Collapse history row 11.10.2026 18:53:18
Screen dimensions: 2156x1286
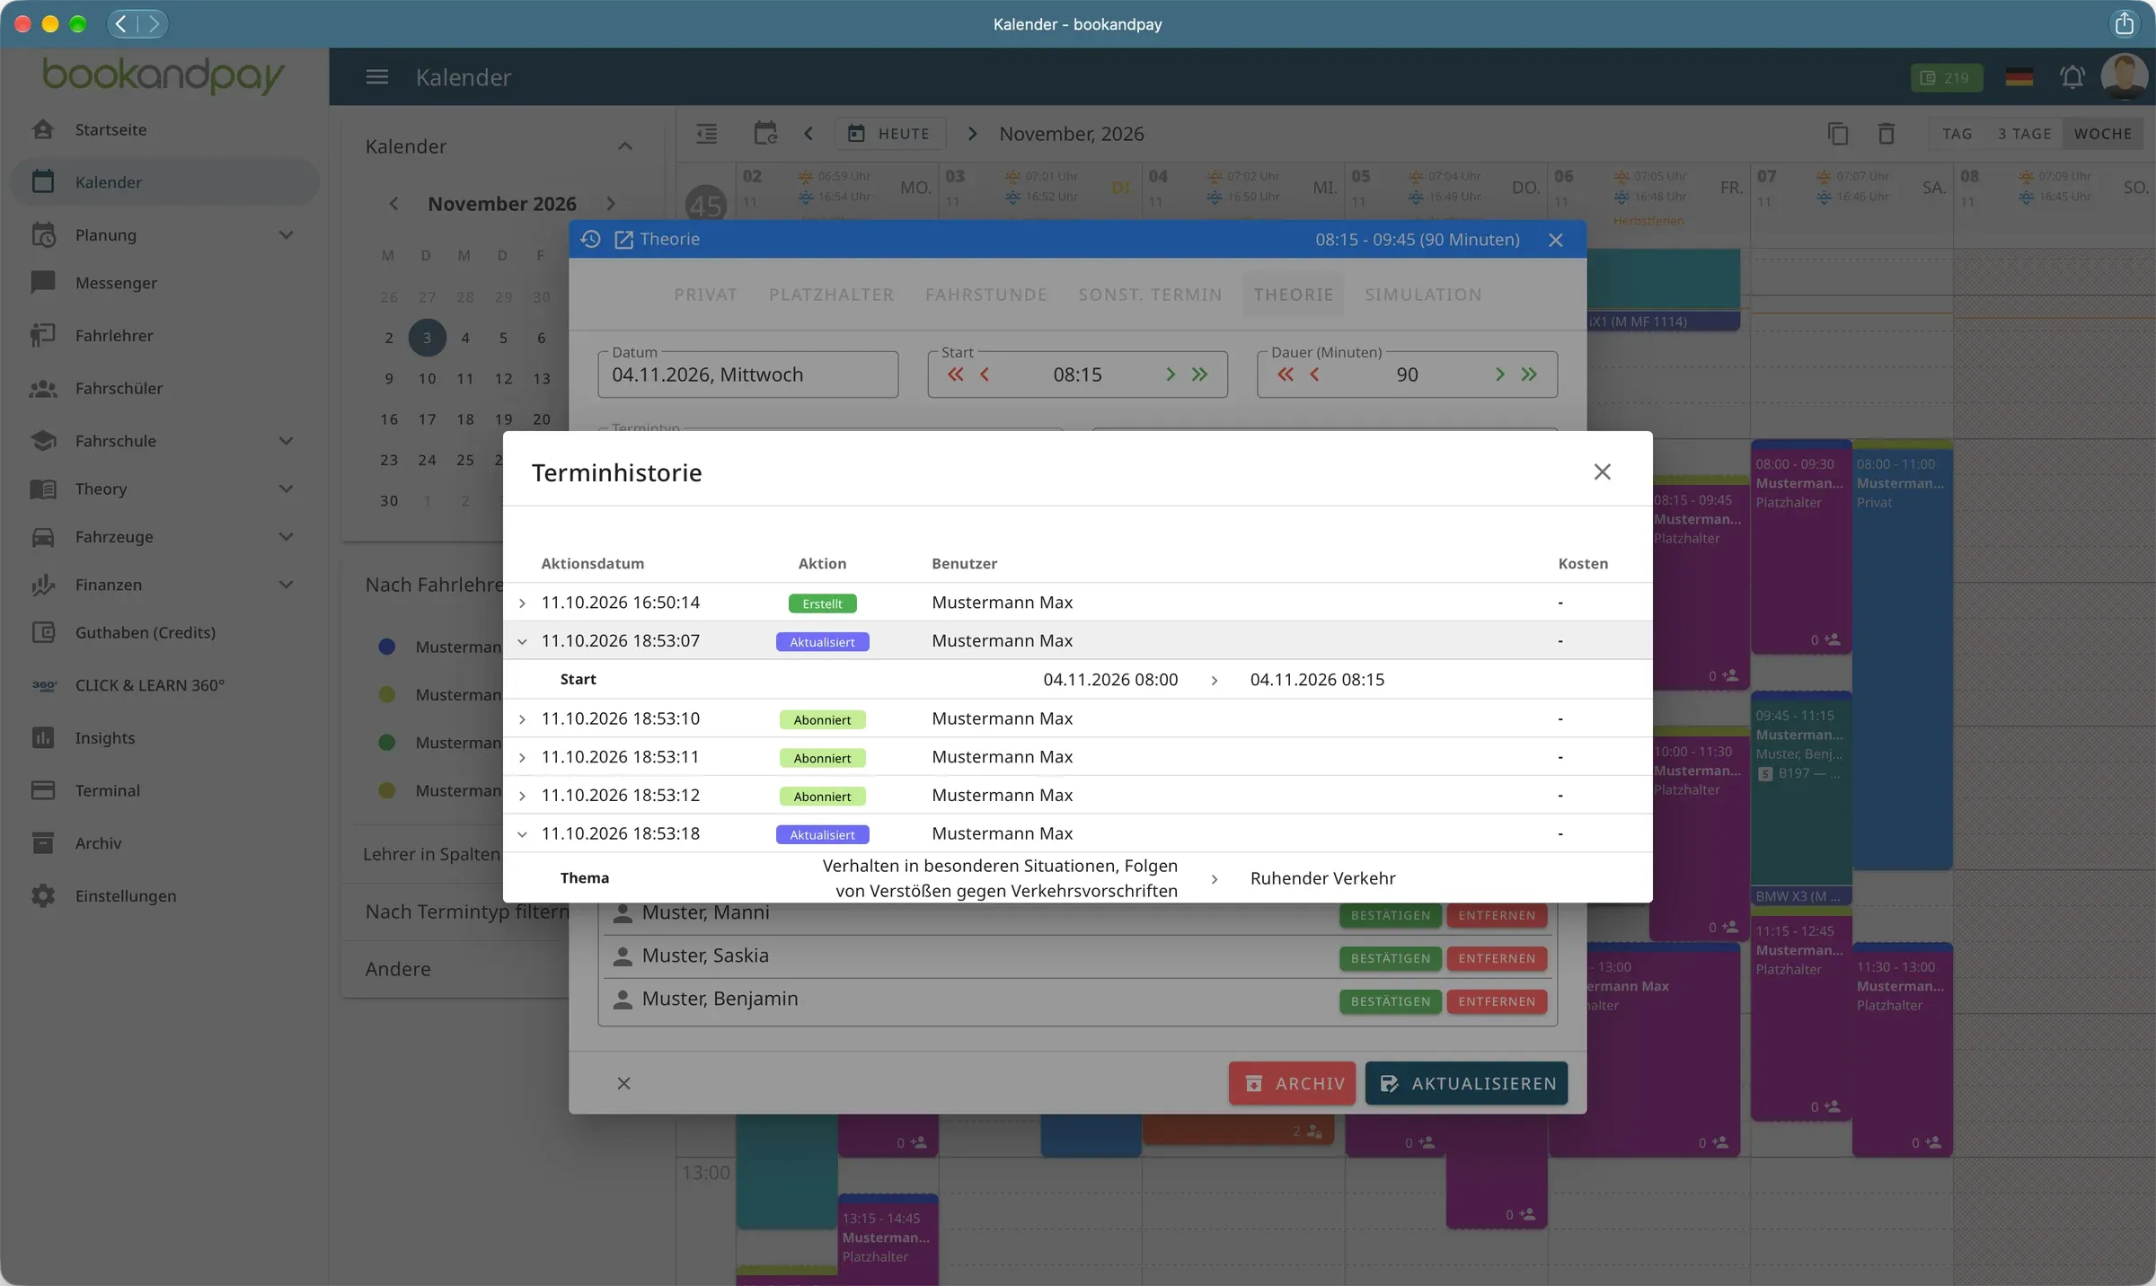tap(522, 834)
